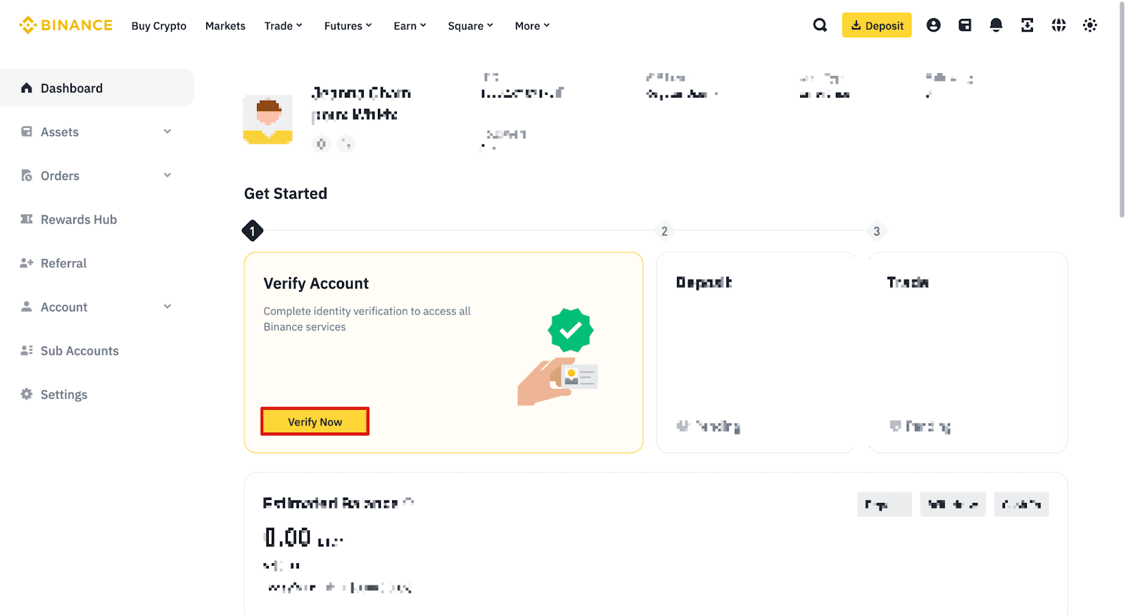Image resolution: width=1126 pixels, height=616 pixels.
Task: Open the profile account icon
Action: tap(933, 25)
